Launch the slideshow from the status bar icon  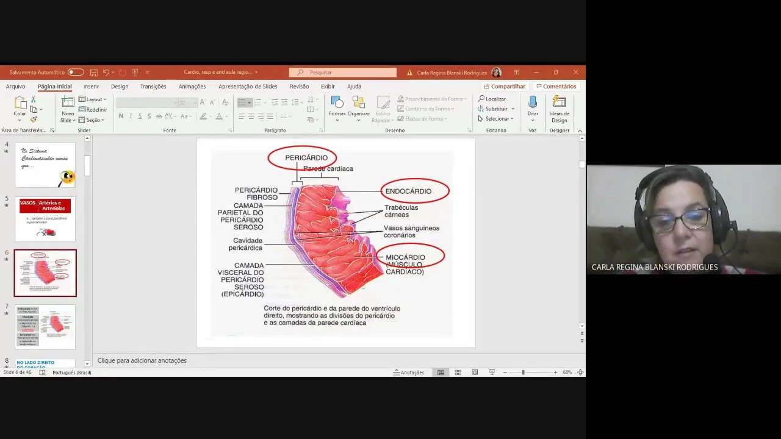tap(492, 373)
